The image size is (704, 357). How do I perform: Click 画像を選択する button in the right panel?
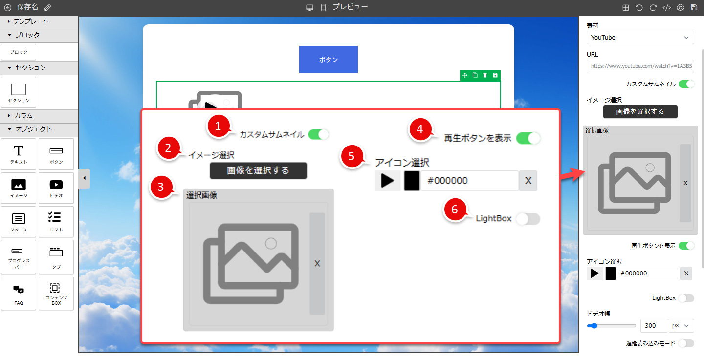(640, 112)
